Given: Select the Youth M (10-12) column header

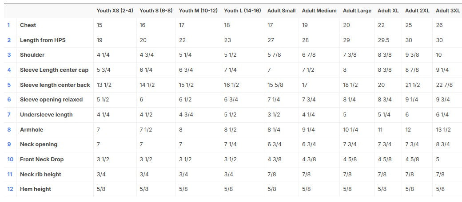Looking at the screenshot, I should (x=198, y=11).
